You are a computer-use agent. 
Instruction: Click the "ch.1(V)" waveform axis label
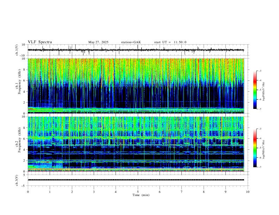pos(17,50)
